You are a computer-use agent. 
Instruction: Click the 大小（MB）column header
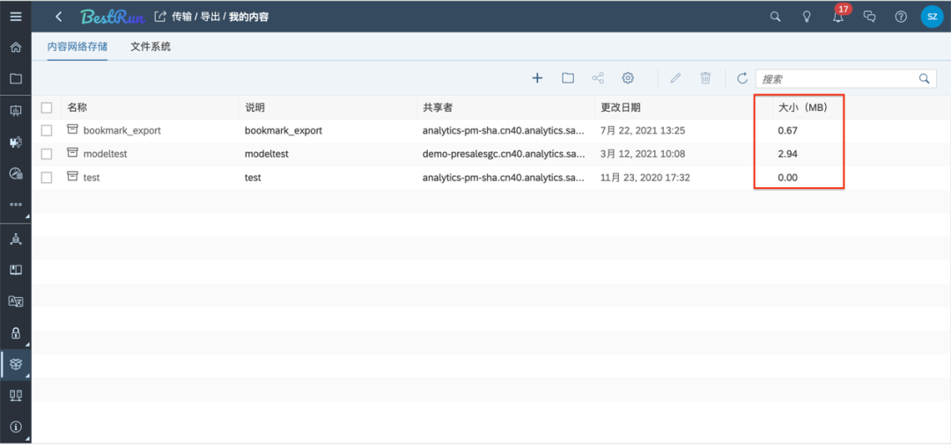pos(803,108)
